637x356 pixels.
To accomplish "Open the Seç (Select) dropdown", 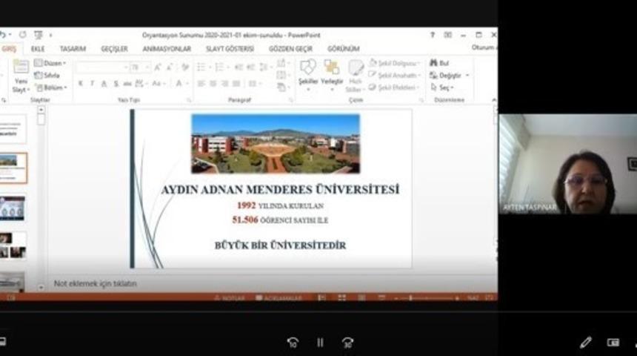I will pyautogui.click(x=441, y=88).
